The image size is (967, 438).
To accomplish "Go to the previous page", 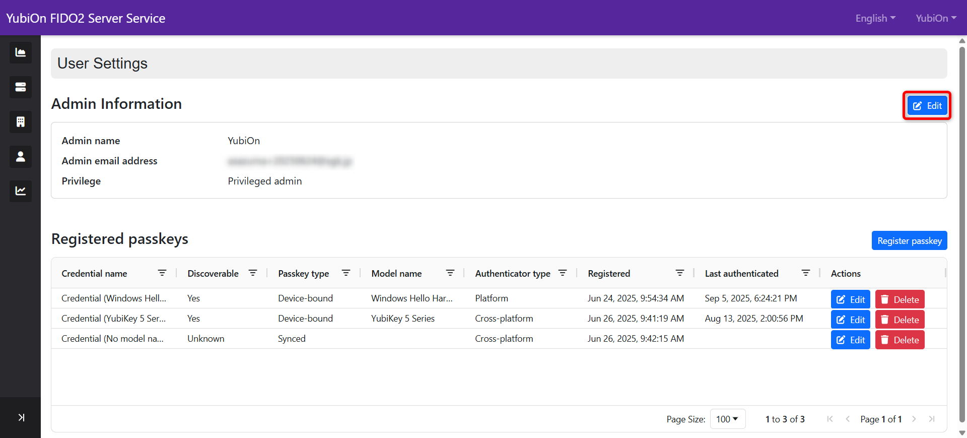I will 848,419.
